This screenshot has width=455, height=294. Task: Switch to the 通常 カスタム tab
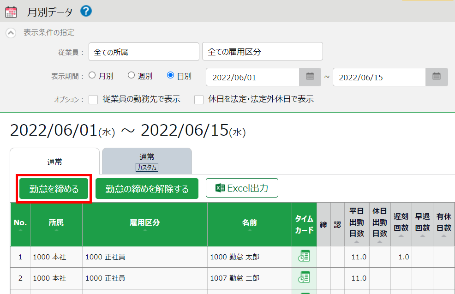point(147,162)
